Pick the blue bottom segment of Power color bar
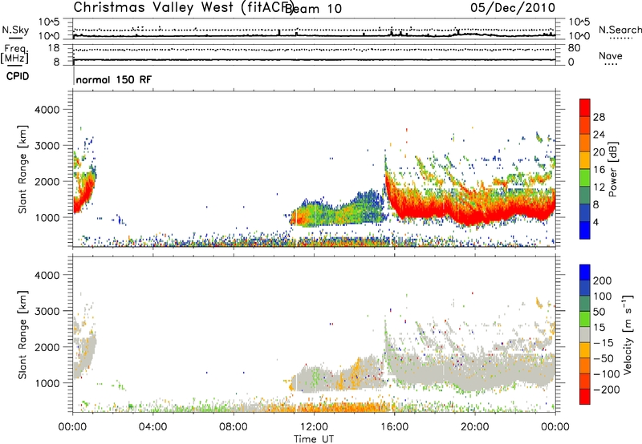 coord(585,230)
